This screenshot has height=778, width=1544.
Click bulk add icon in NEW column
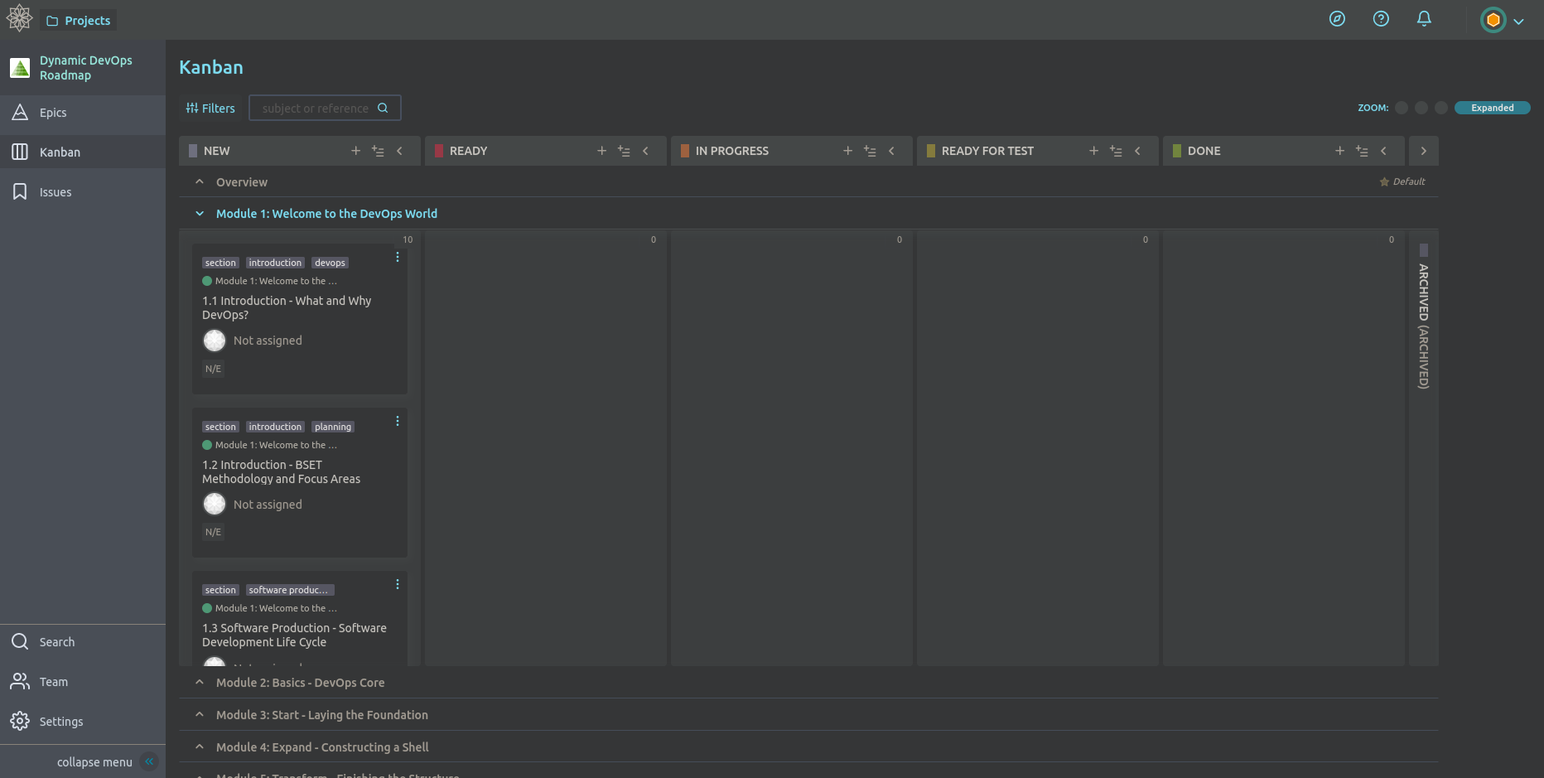pos(378,151)
